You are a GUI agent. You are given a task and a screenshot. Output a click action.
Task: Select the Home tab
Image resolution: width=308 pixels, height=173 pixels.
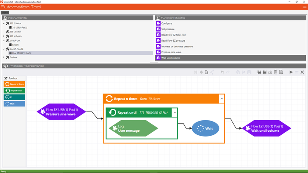[x=5, y=13]
